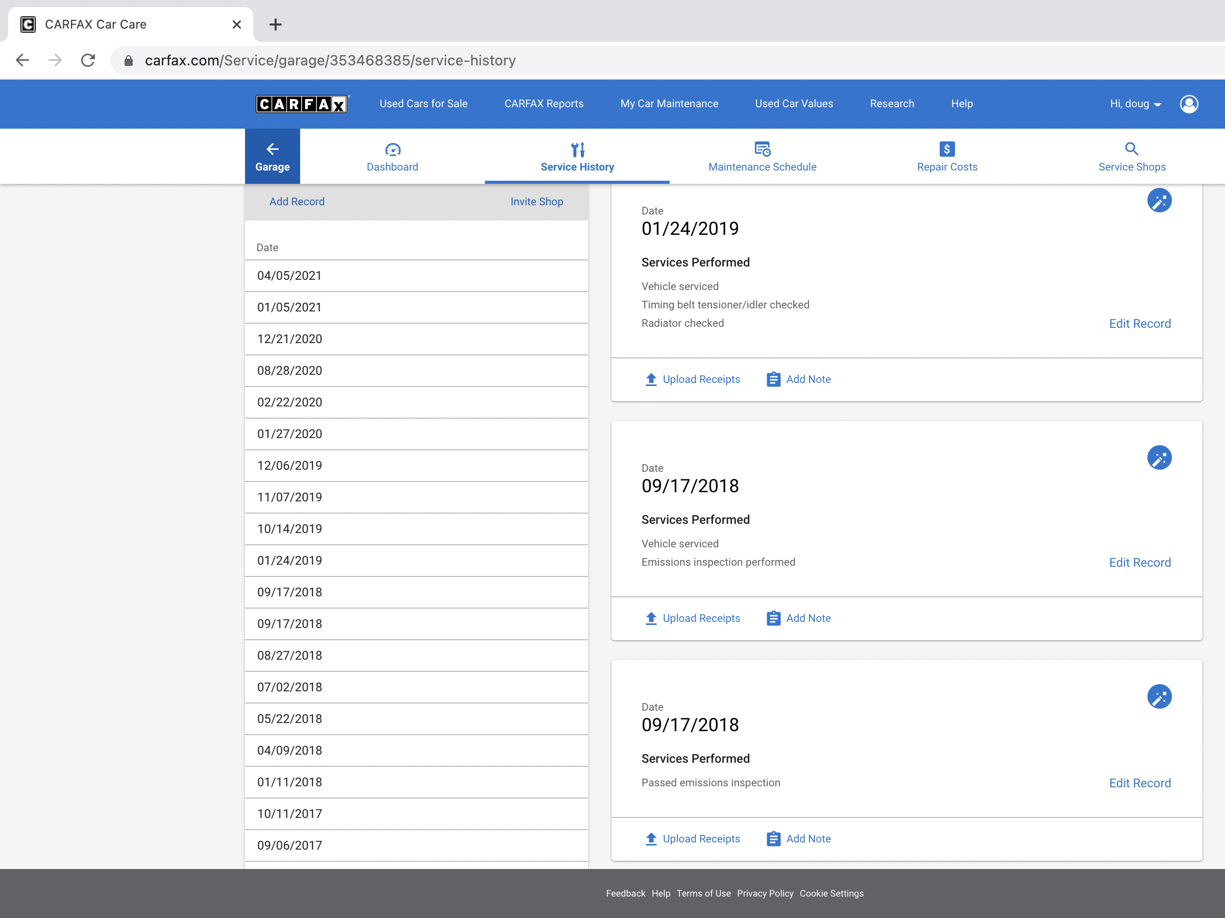
Task: Click the CARFAX logo
Action: [302, 104]
